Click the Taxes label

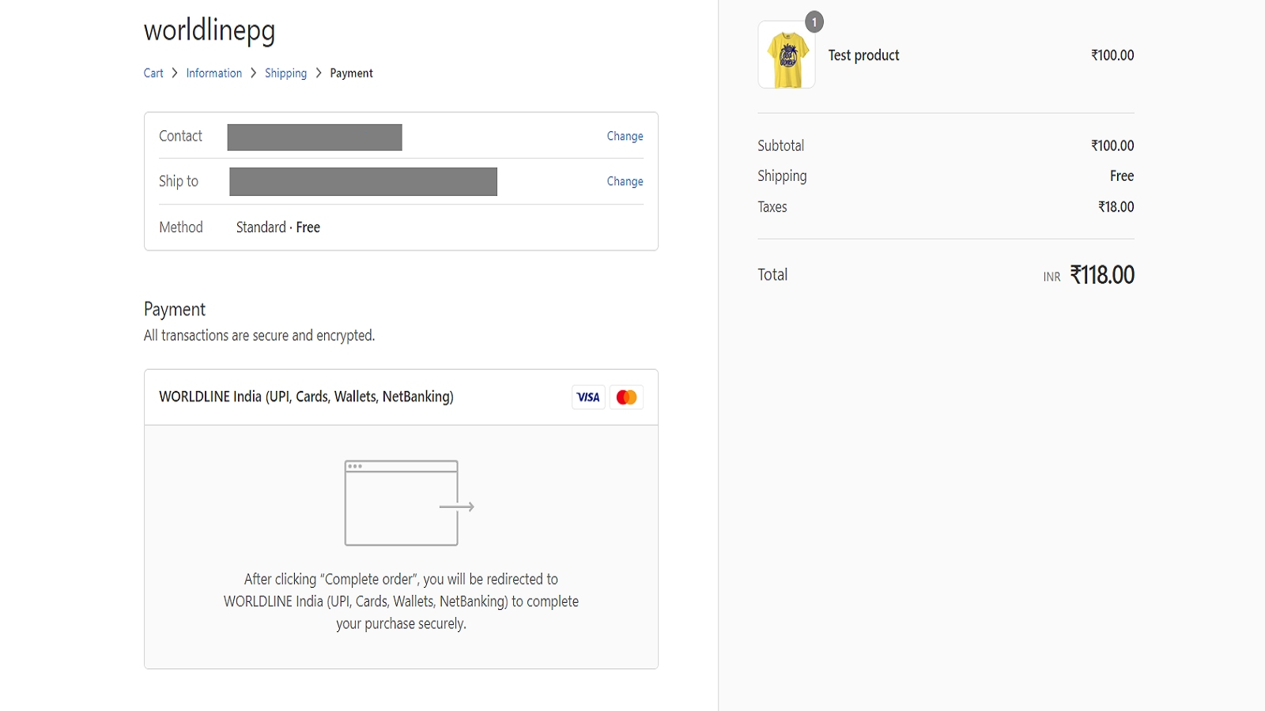(x=772, y=207)
